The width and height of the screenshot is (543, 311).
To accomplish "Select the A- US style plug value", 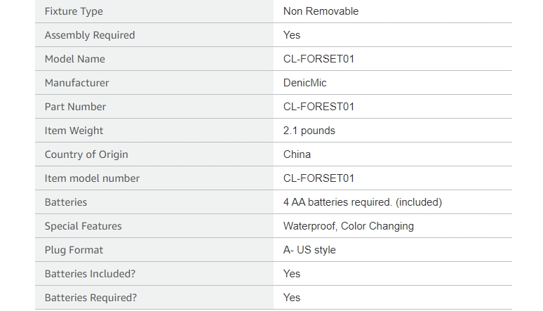I will click(309, 250).
